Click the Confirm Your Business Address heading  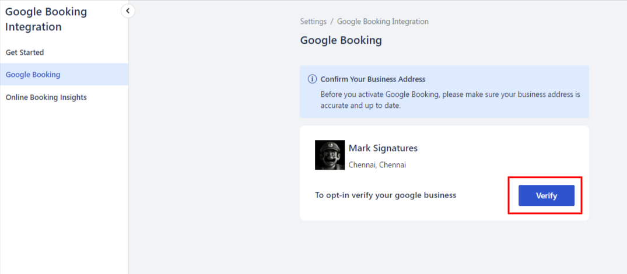pyautogui.click(x=373, y=79)
